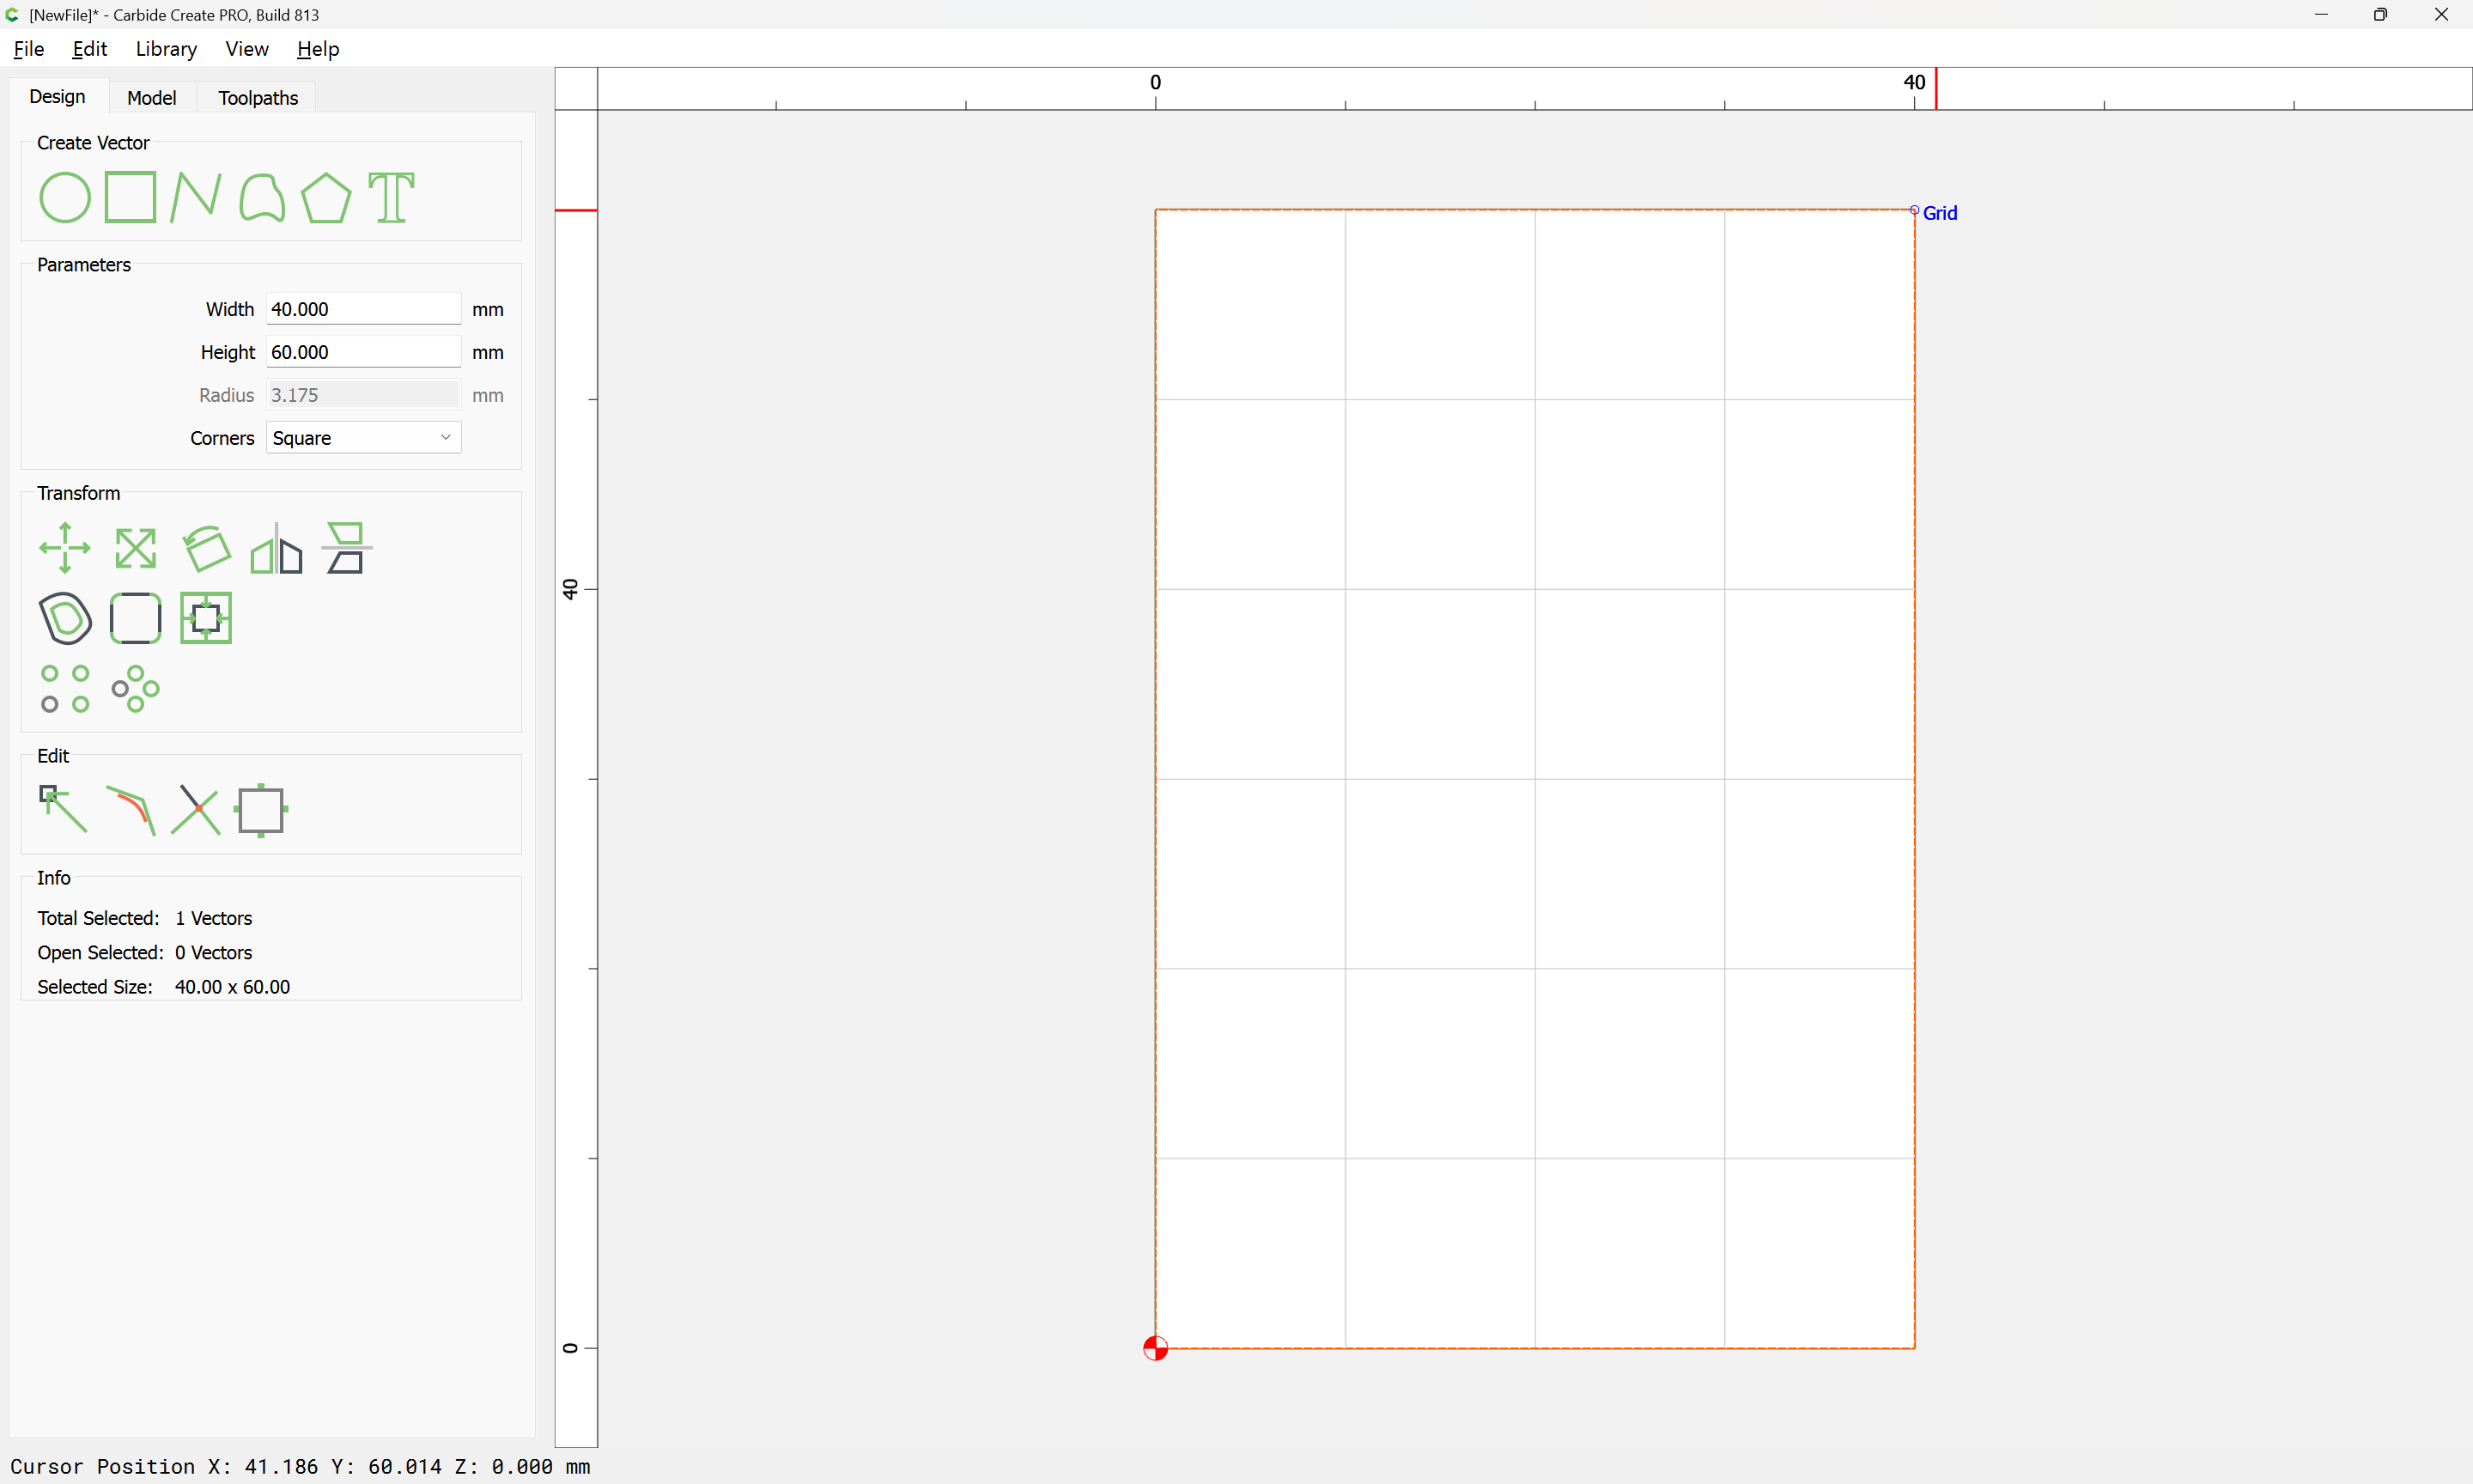Click the Open Selected 0 Vectors text

[145, 953]
